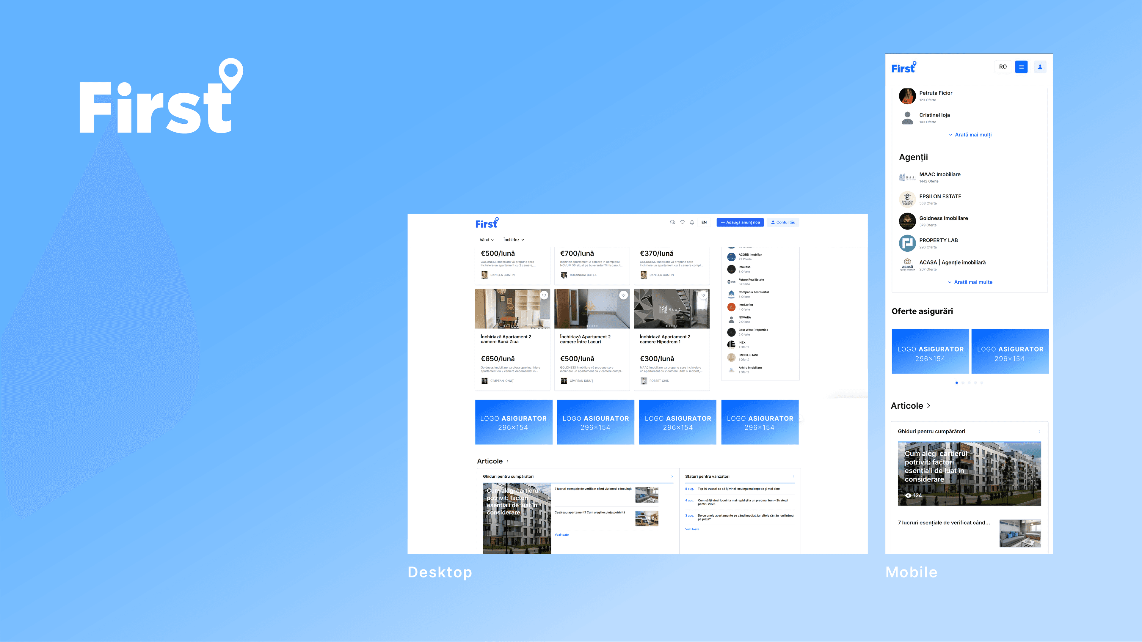Open MAAC Imobiliare agency logo on mobile
The height and width of the screenshot is (642, 1142).
click(x=907, y=178)
